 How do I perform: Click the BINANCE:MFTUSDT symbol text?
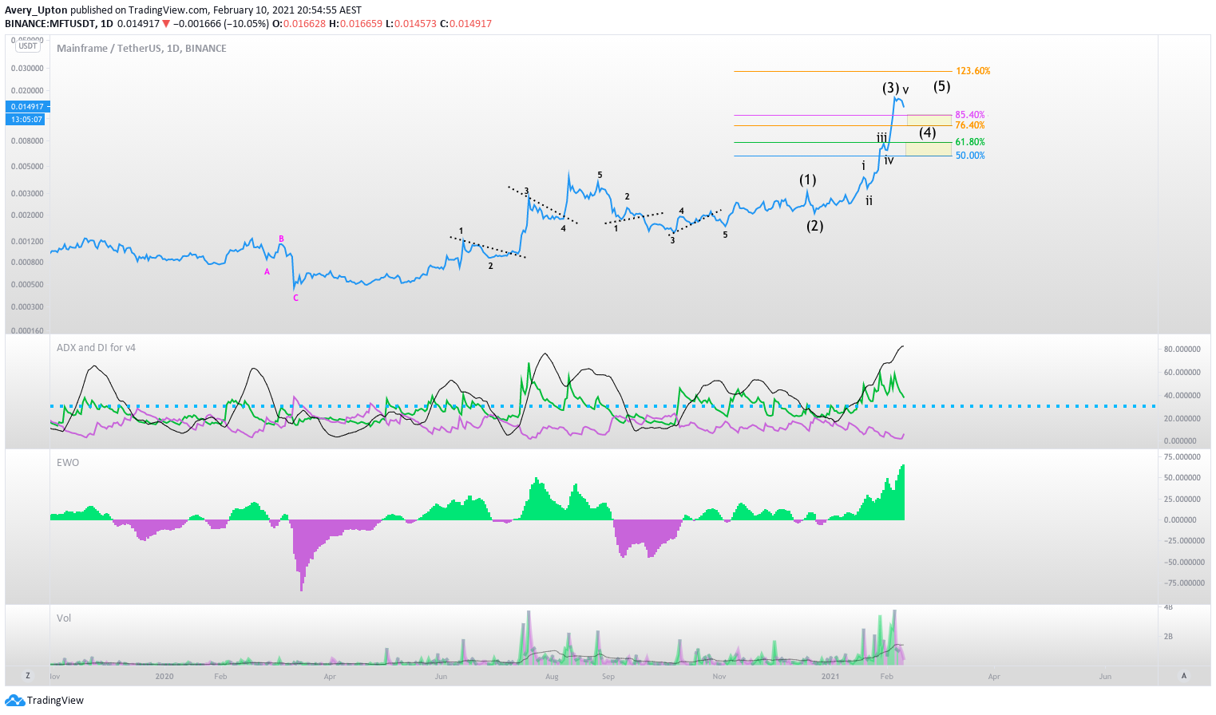pyautogui.click(x=50, y=23)
